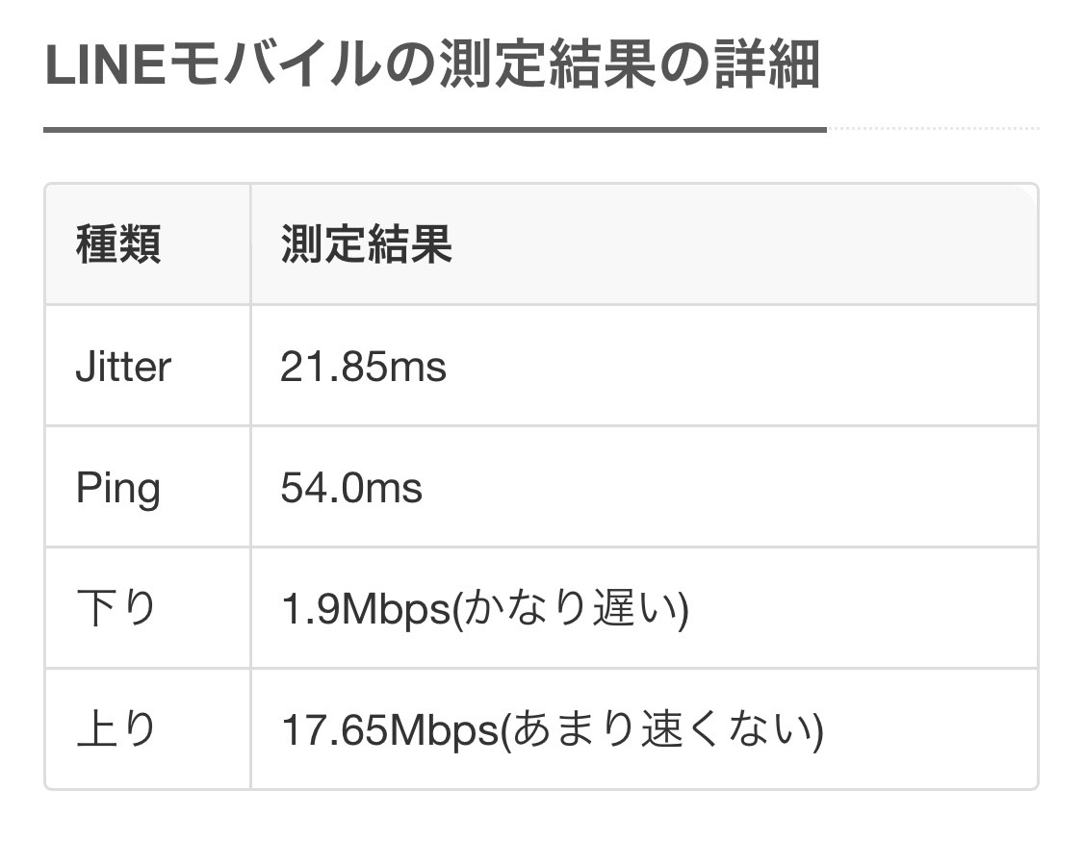Select the 種類 column header
The image size is (1083, 841).
(x=118, y=244)
